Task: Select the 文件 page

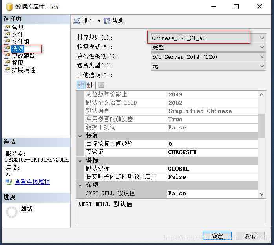Action: coord(18,34)
